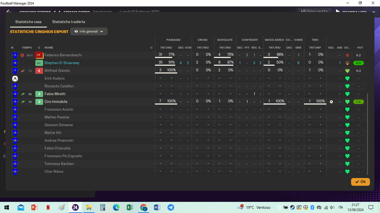Screen dimensions: 380x213
Task: Click Fabio Chiarodia in the player list
Action: (57, 148)
